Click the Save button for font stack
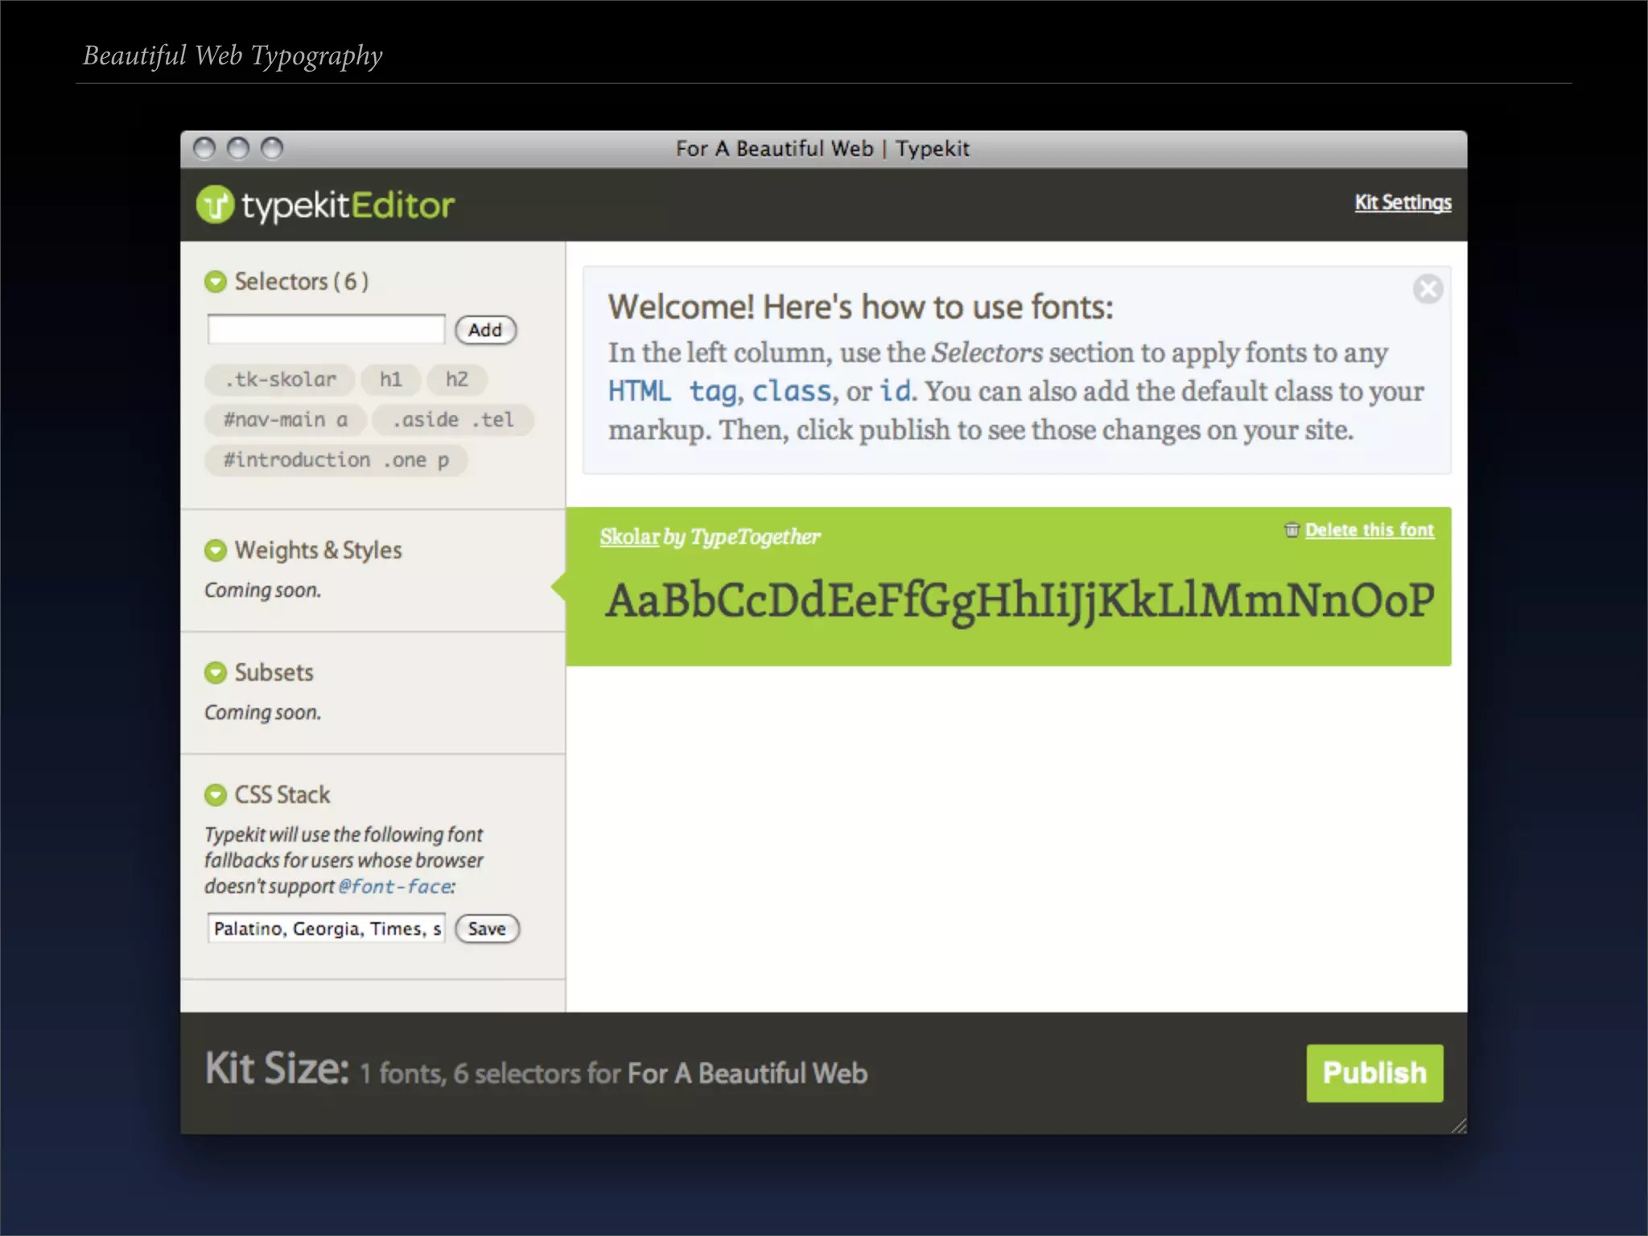1648x1236 pixels. (x=487, y=929)
